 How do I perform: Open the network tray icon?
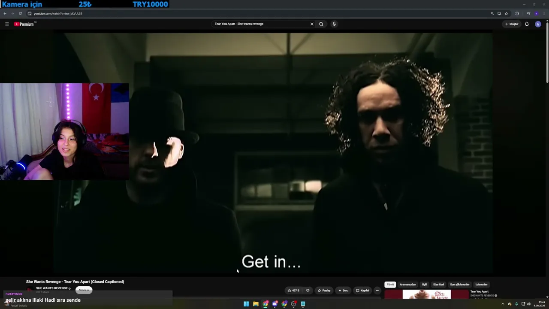pyautogui.click(x=523, y=304)
